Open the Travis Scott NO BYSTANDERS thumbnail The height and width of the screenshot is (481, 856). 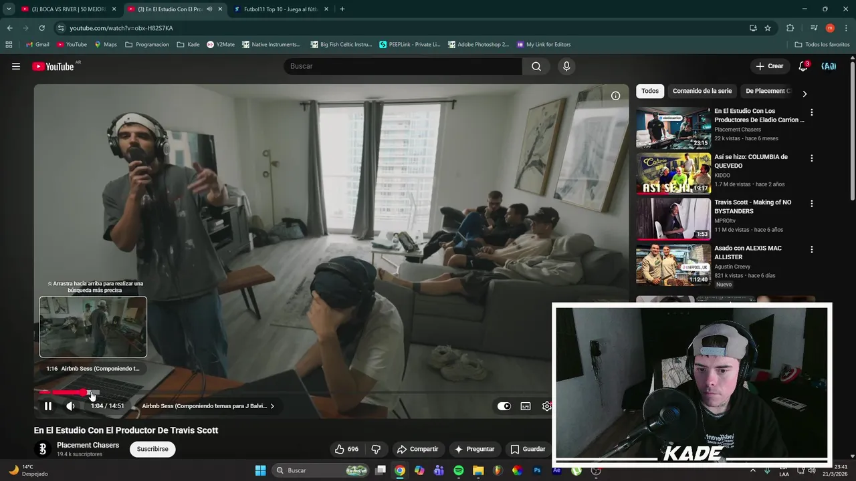click(x=673, y=219)
